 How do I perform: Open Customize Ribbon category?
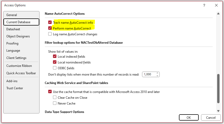21,66
